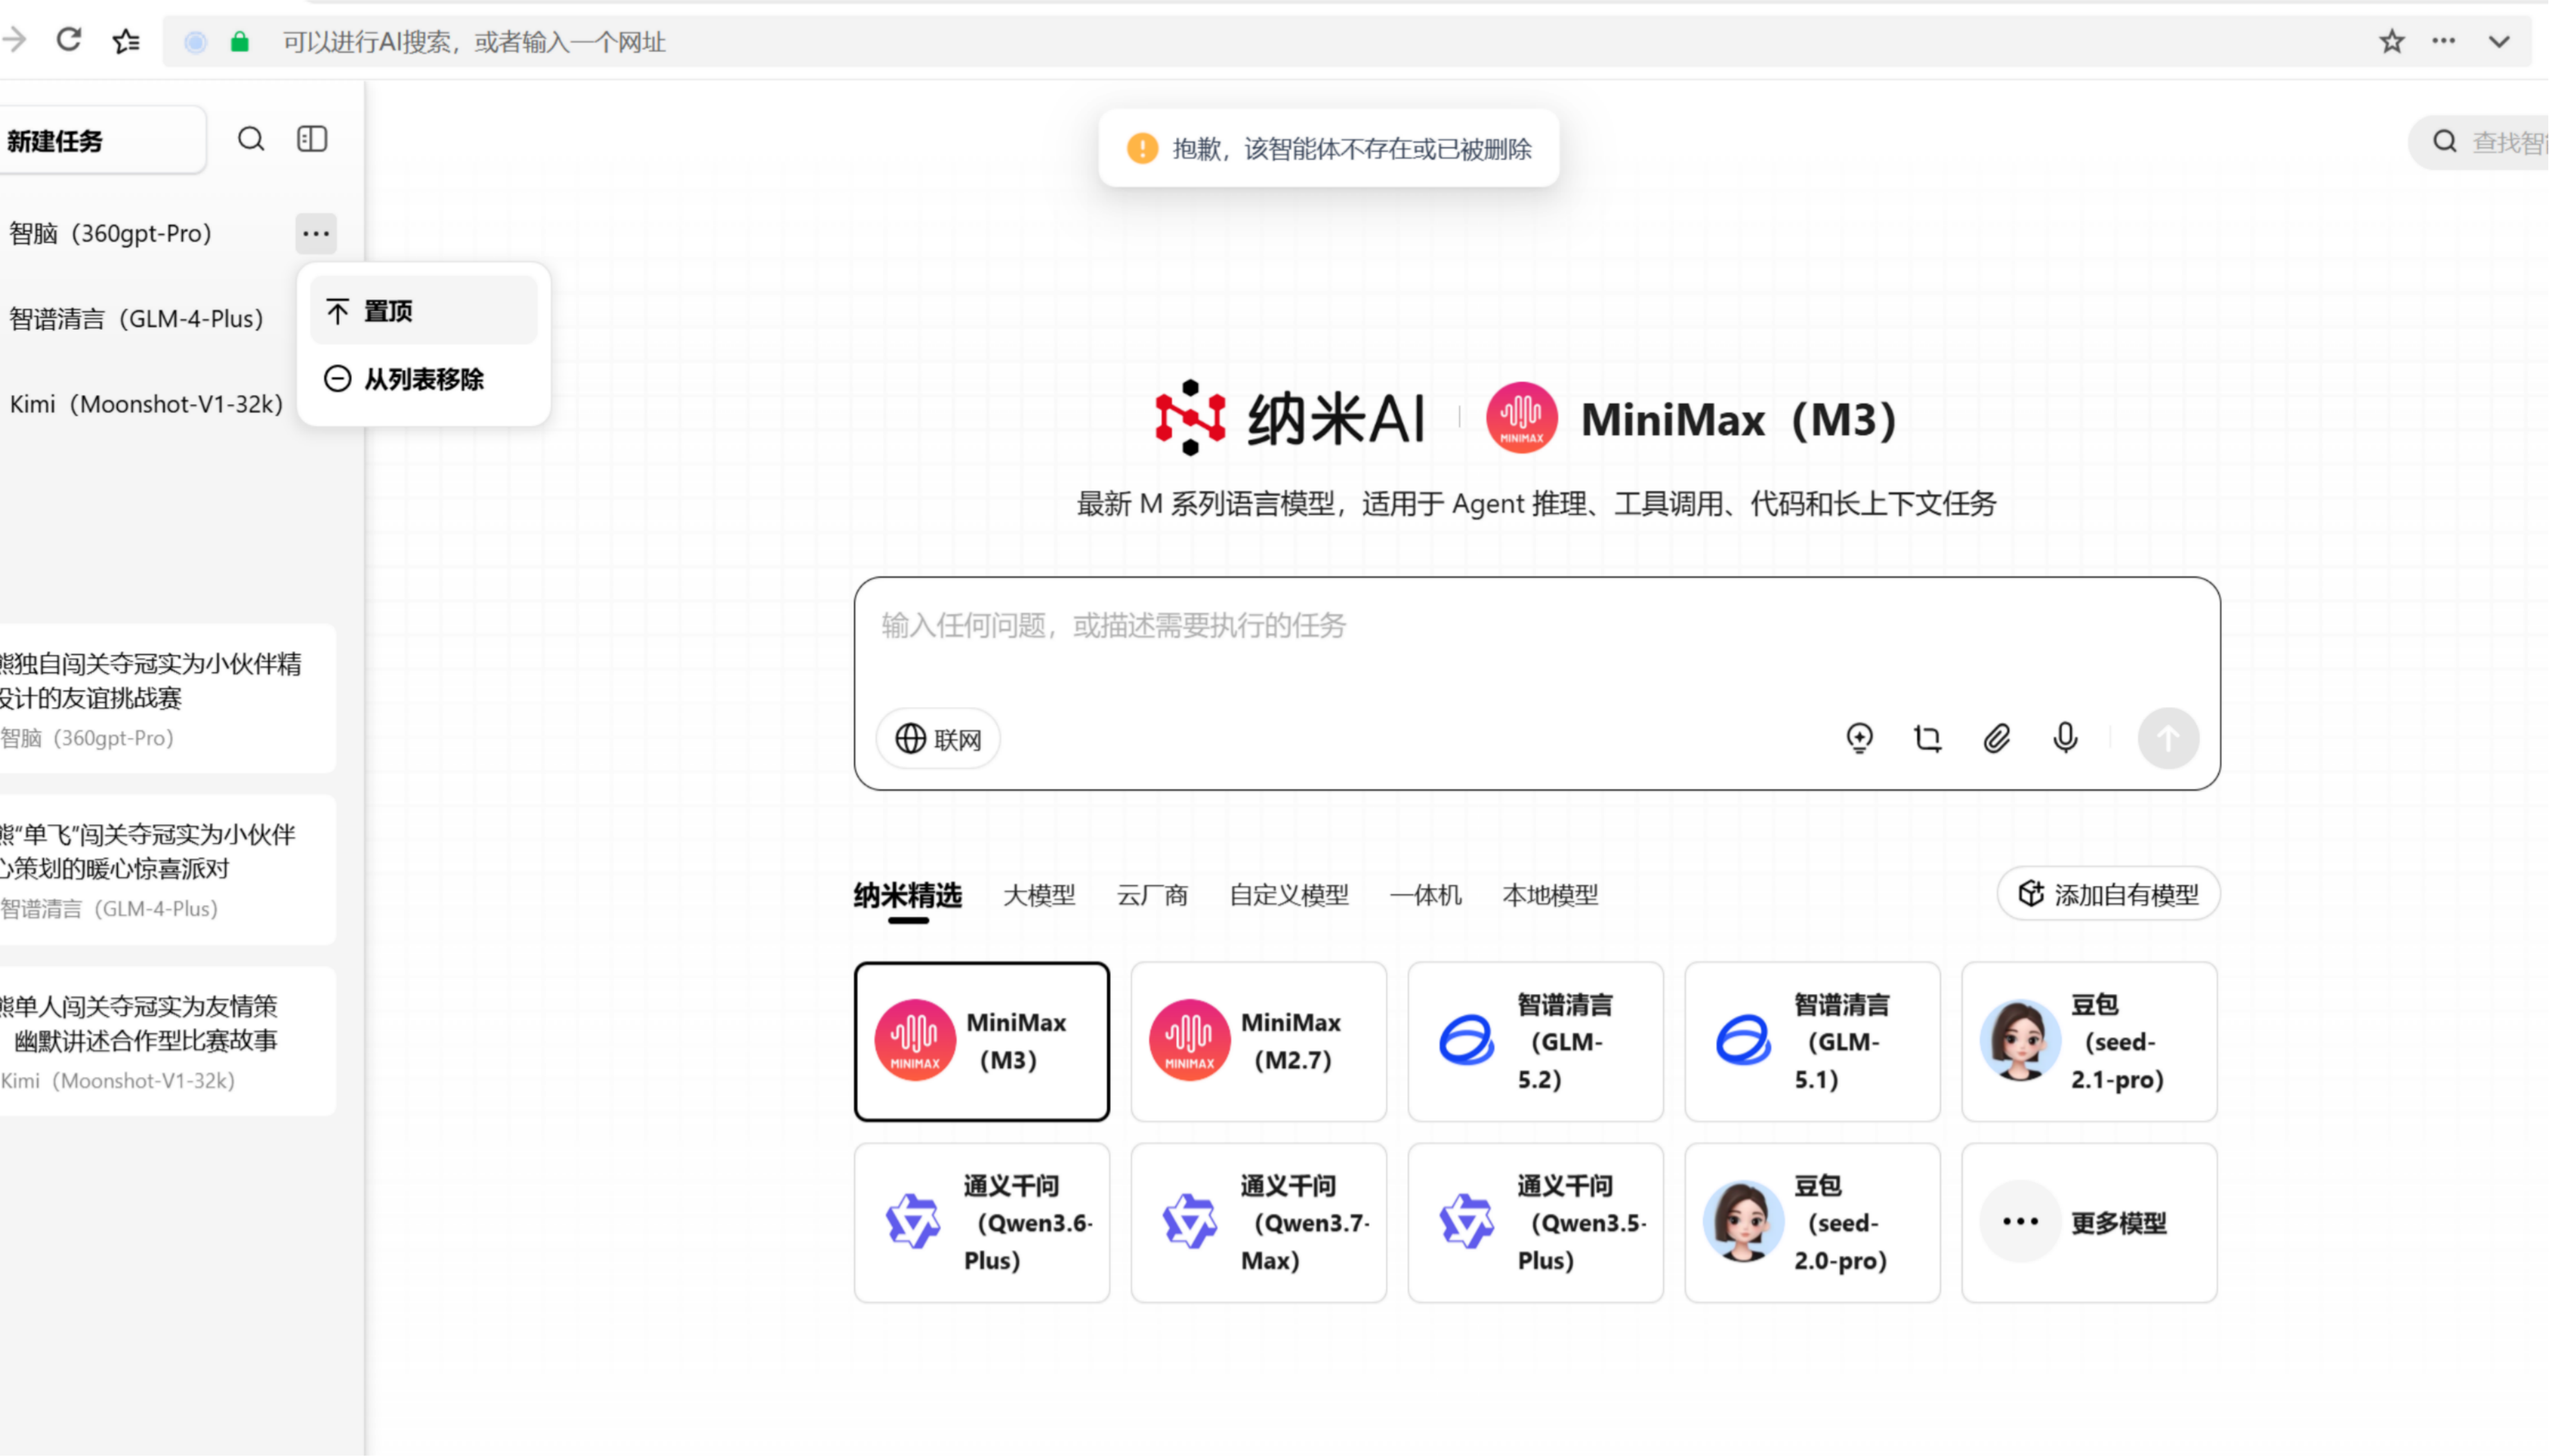This screenshot has width=2549, height=1456.
Task: Collapse the sidebar panel icon
Action: click(x=312, y=139)
